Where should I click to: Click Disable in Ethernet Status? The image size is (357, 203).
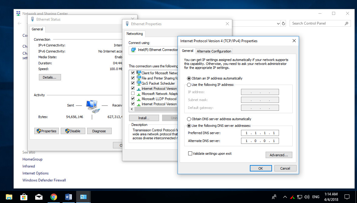coord(73,131)
